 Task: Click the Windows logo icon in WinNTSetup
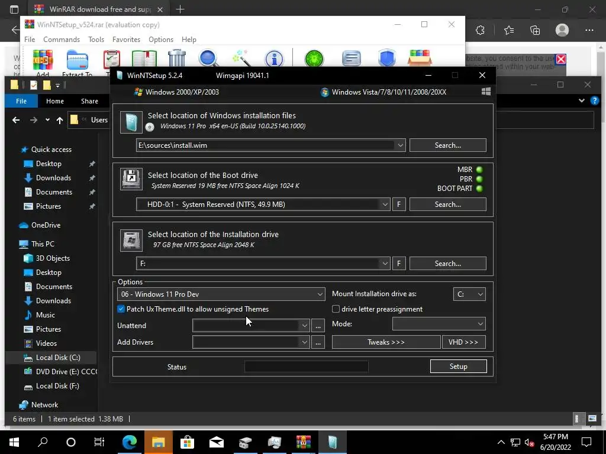pyautogui.click(x=486, y=92)
